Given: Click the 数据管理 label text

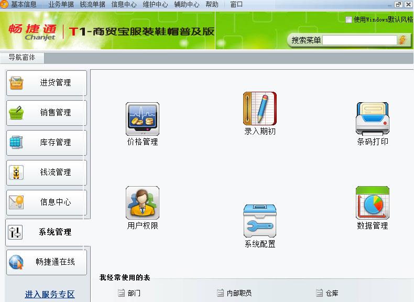Looking at the screenshot, I should coord(373,225).
